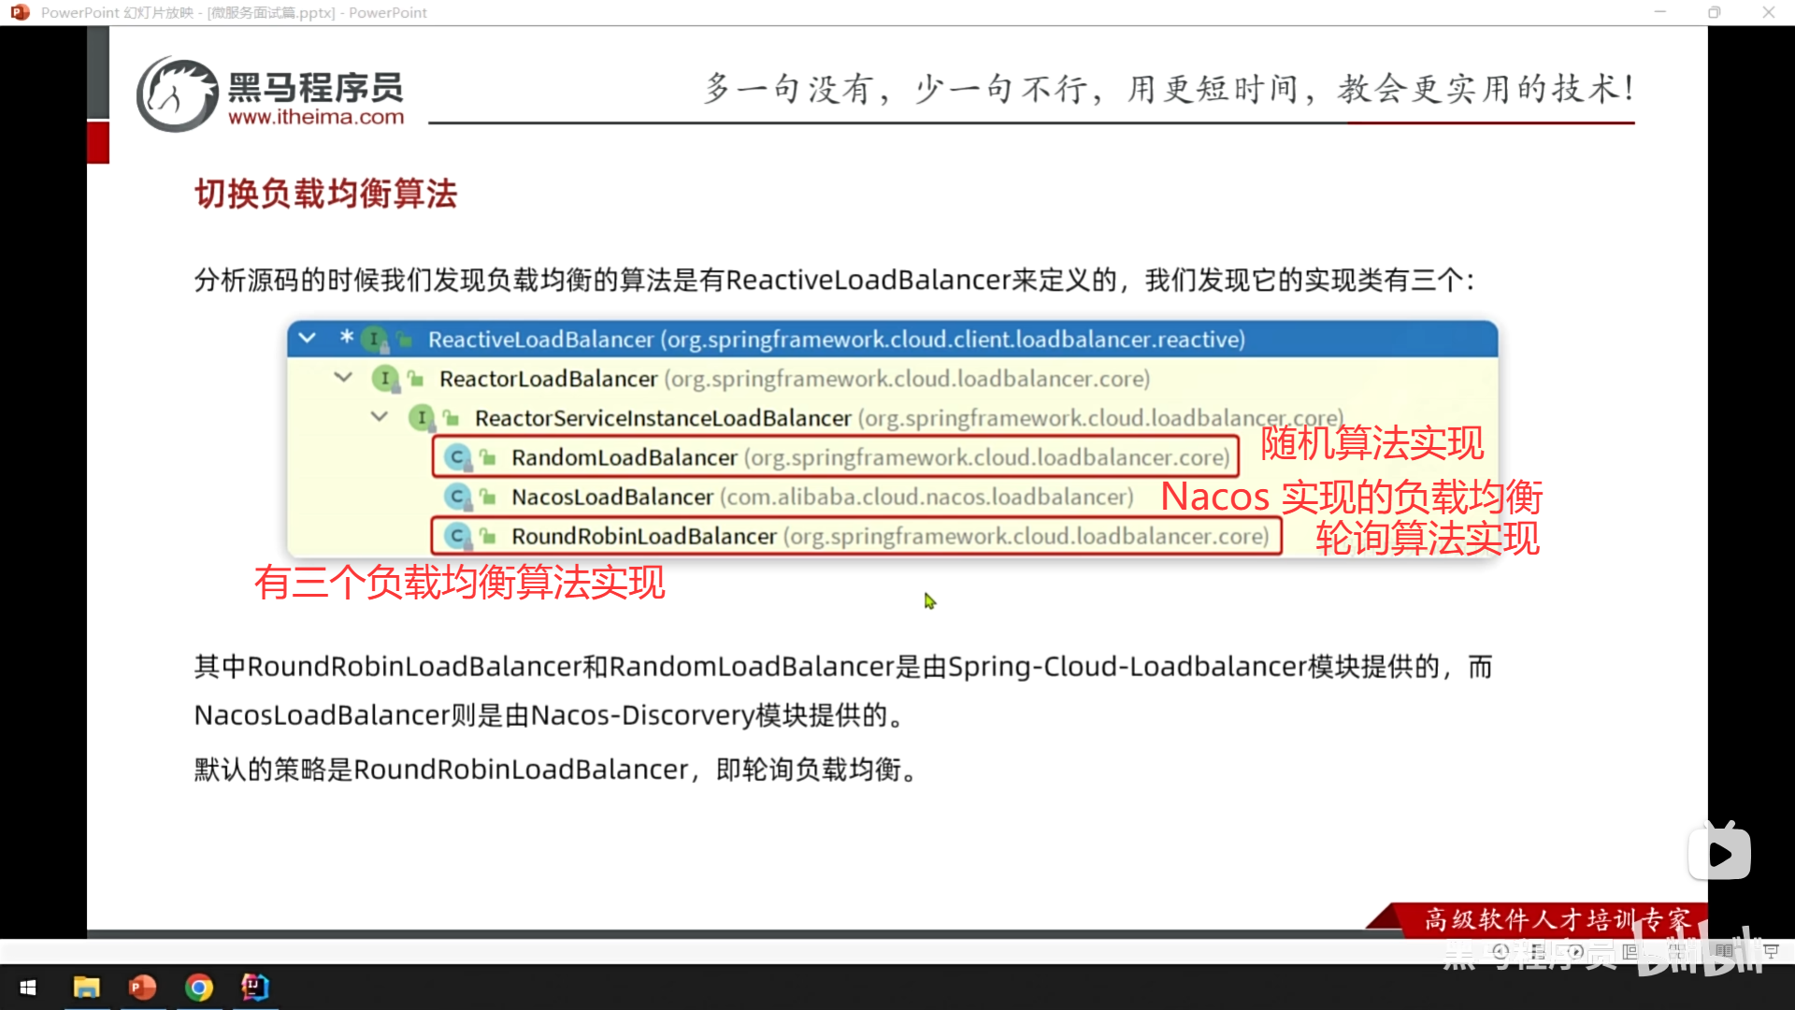Click the slide title 切换负载均衡算法

[x=325, y=194]
